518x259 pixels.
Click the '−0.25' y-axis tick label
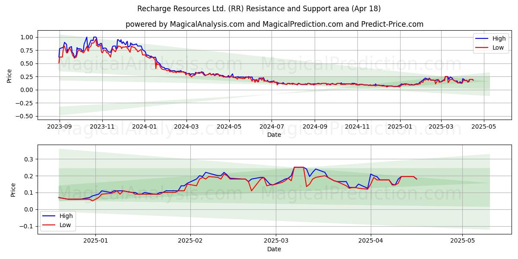tap(25, 103)
